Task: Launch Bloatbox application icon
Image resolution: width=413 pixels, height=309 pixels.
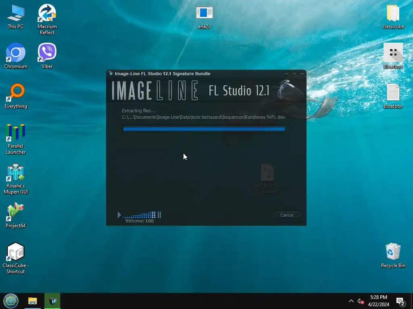Action: [393, 56]
